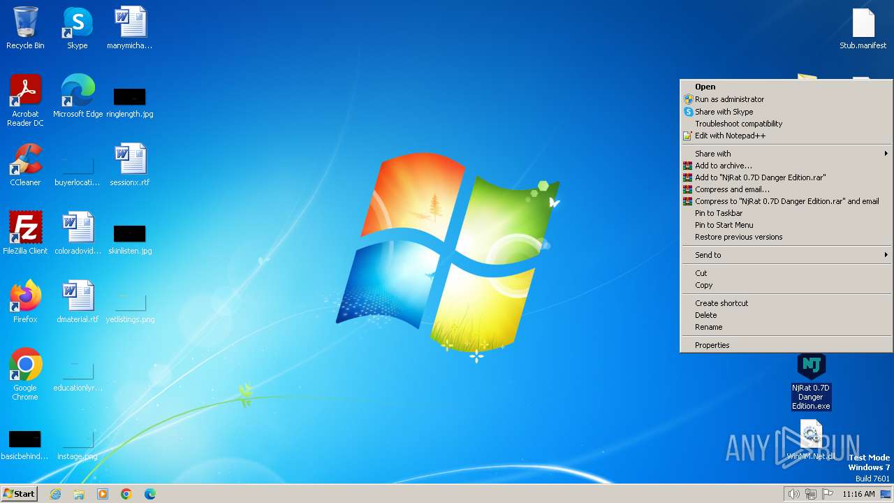Select the yetlistings.png file icon
The image size is (894, 503).
[130, 307]
